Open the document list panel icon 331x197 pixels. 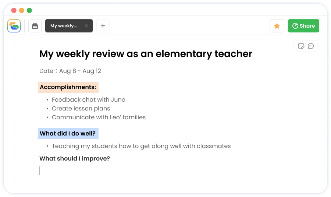click(35, 26)
